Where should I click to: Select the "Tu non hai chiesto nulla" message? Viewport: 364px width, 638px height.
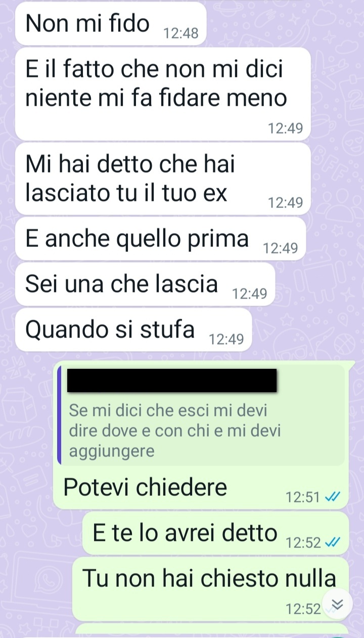tap(211, 589)
